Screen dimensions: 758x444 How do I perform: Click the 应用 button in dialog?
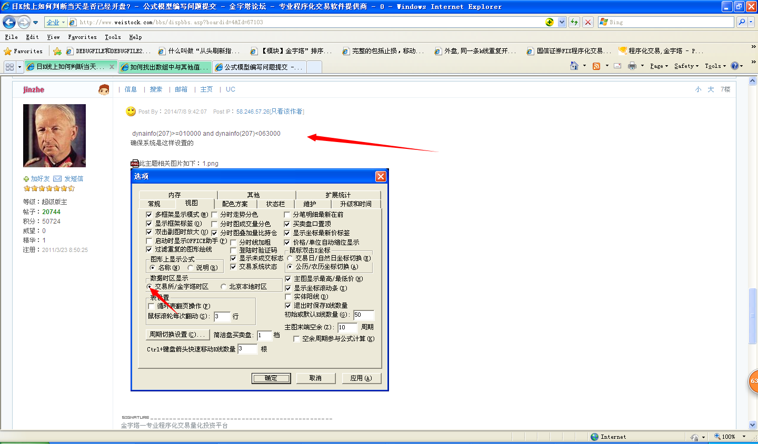pos(361,378)
